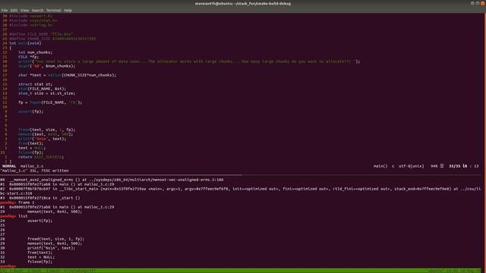Click the '"malloc_1.c" 35L, 755C written' message

click(34, 171)
